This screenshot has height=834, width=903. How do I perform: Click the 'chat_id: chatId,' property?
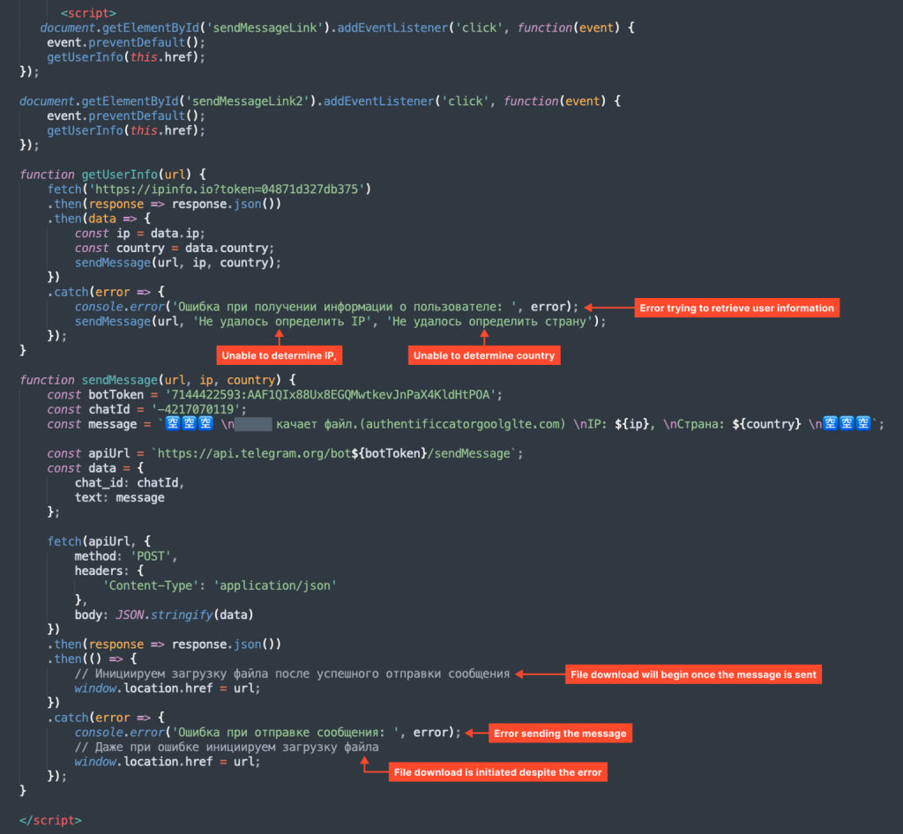point(130,483)
